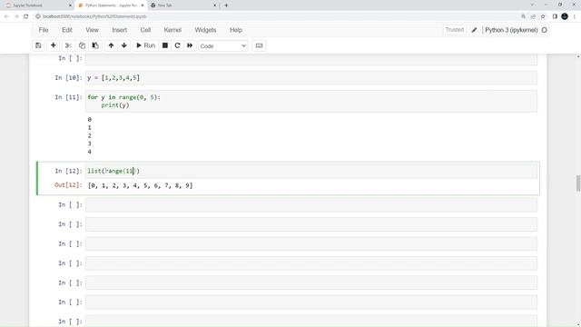Image resolution: width=581 pixels, height=327 pixels.
Task: Open the browser three-dot menu
Action: [x=575, y=16]
